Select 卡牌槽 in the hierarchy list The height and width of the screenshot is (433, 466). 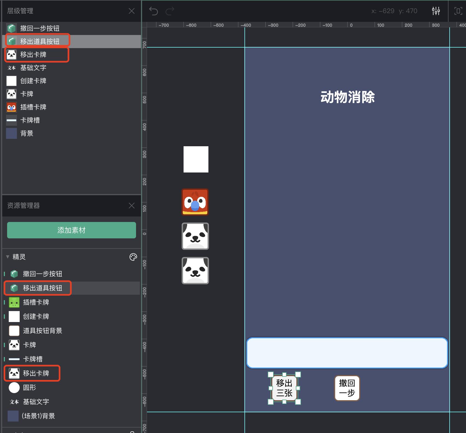point(30,120)
